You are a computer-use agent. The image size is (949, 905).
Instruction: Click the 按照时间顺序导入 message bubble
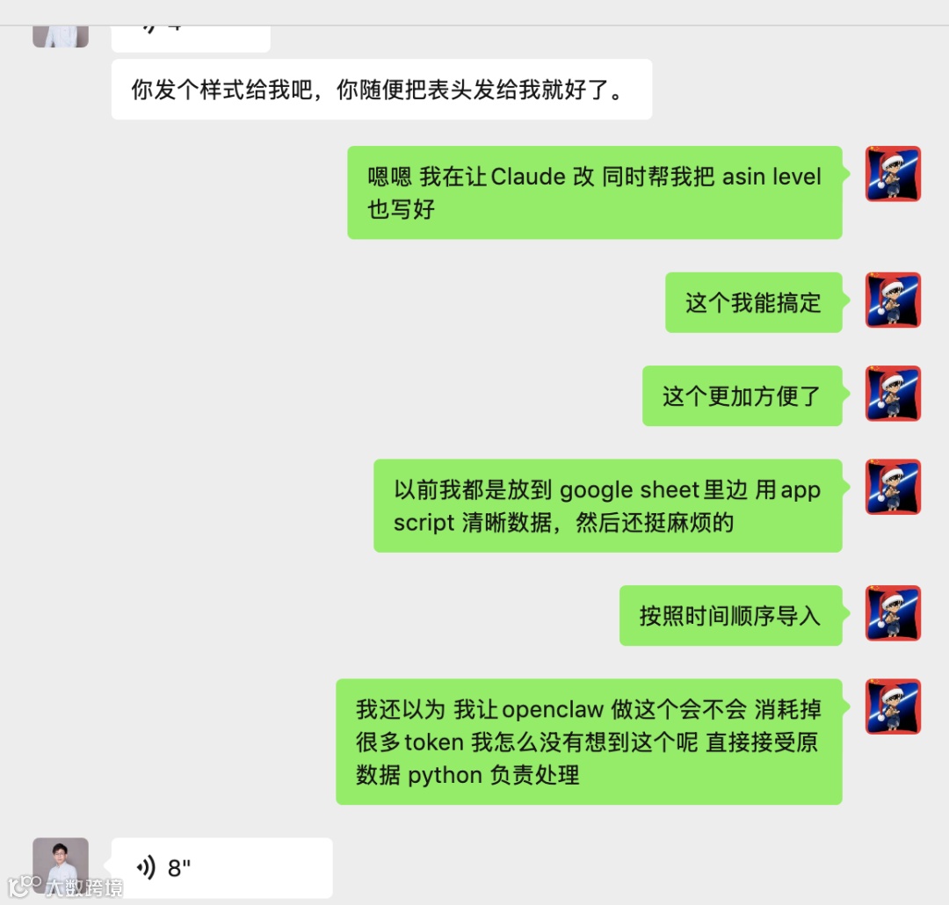[x=730, y=616]
